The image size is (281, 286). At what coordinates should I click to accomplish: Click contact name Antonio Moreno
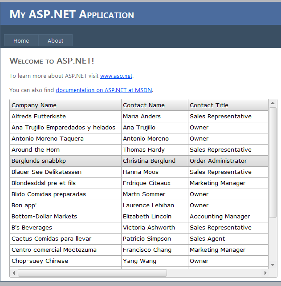tap(155, 139)
